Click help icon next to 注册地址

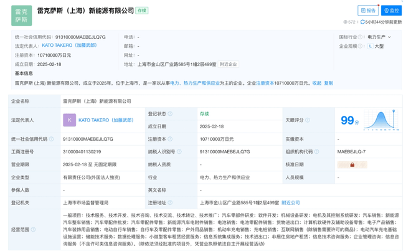[x=170, y=202]
